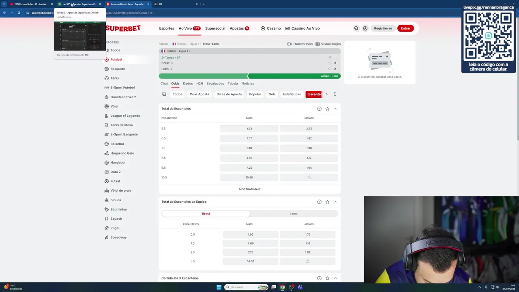Open França breadcrumb link

tap(179, 44)
